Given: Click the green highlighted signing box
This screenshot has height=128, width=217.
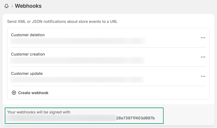Looking at the screenshot, I should pyautogui.click(x=84, y=116).
